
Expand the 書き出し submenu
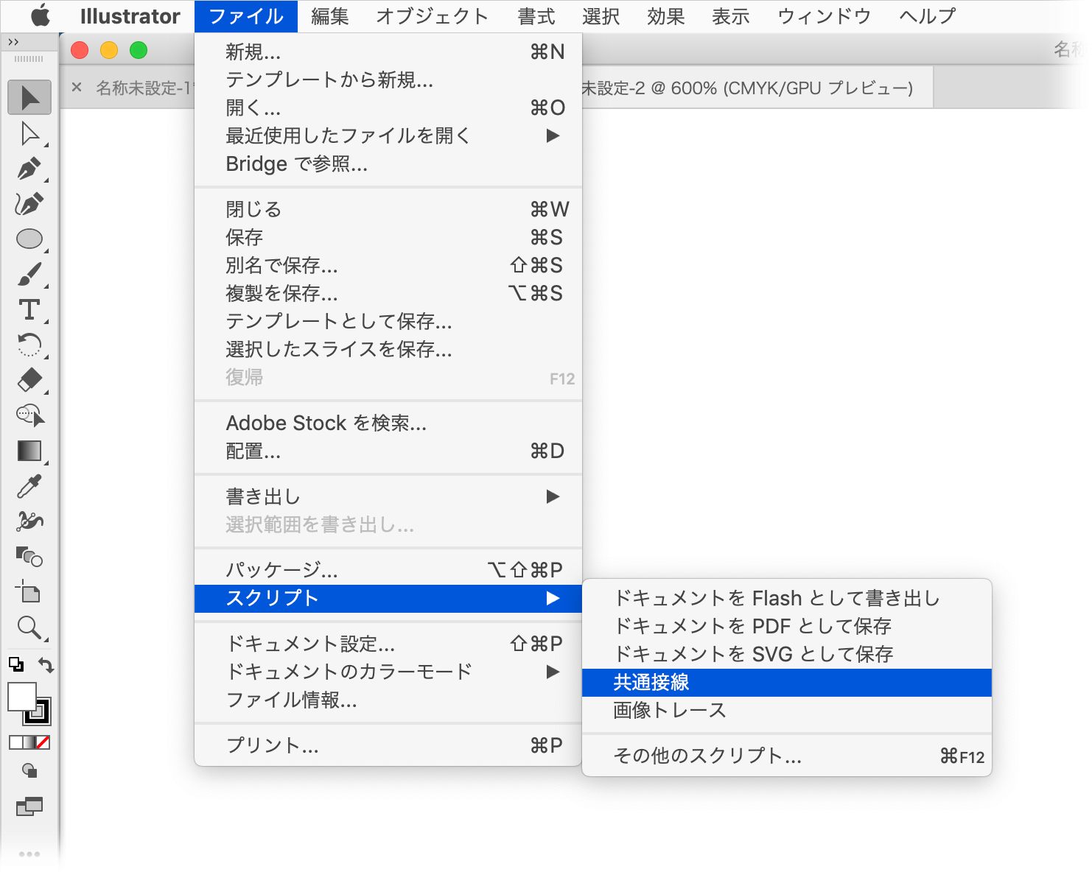(388, 496)
